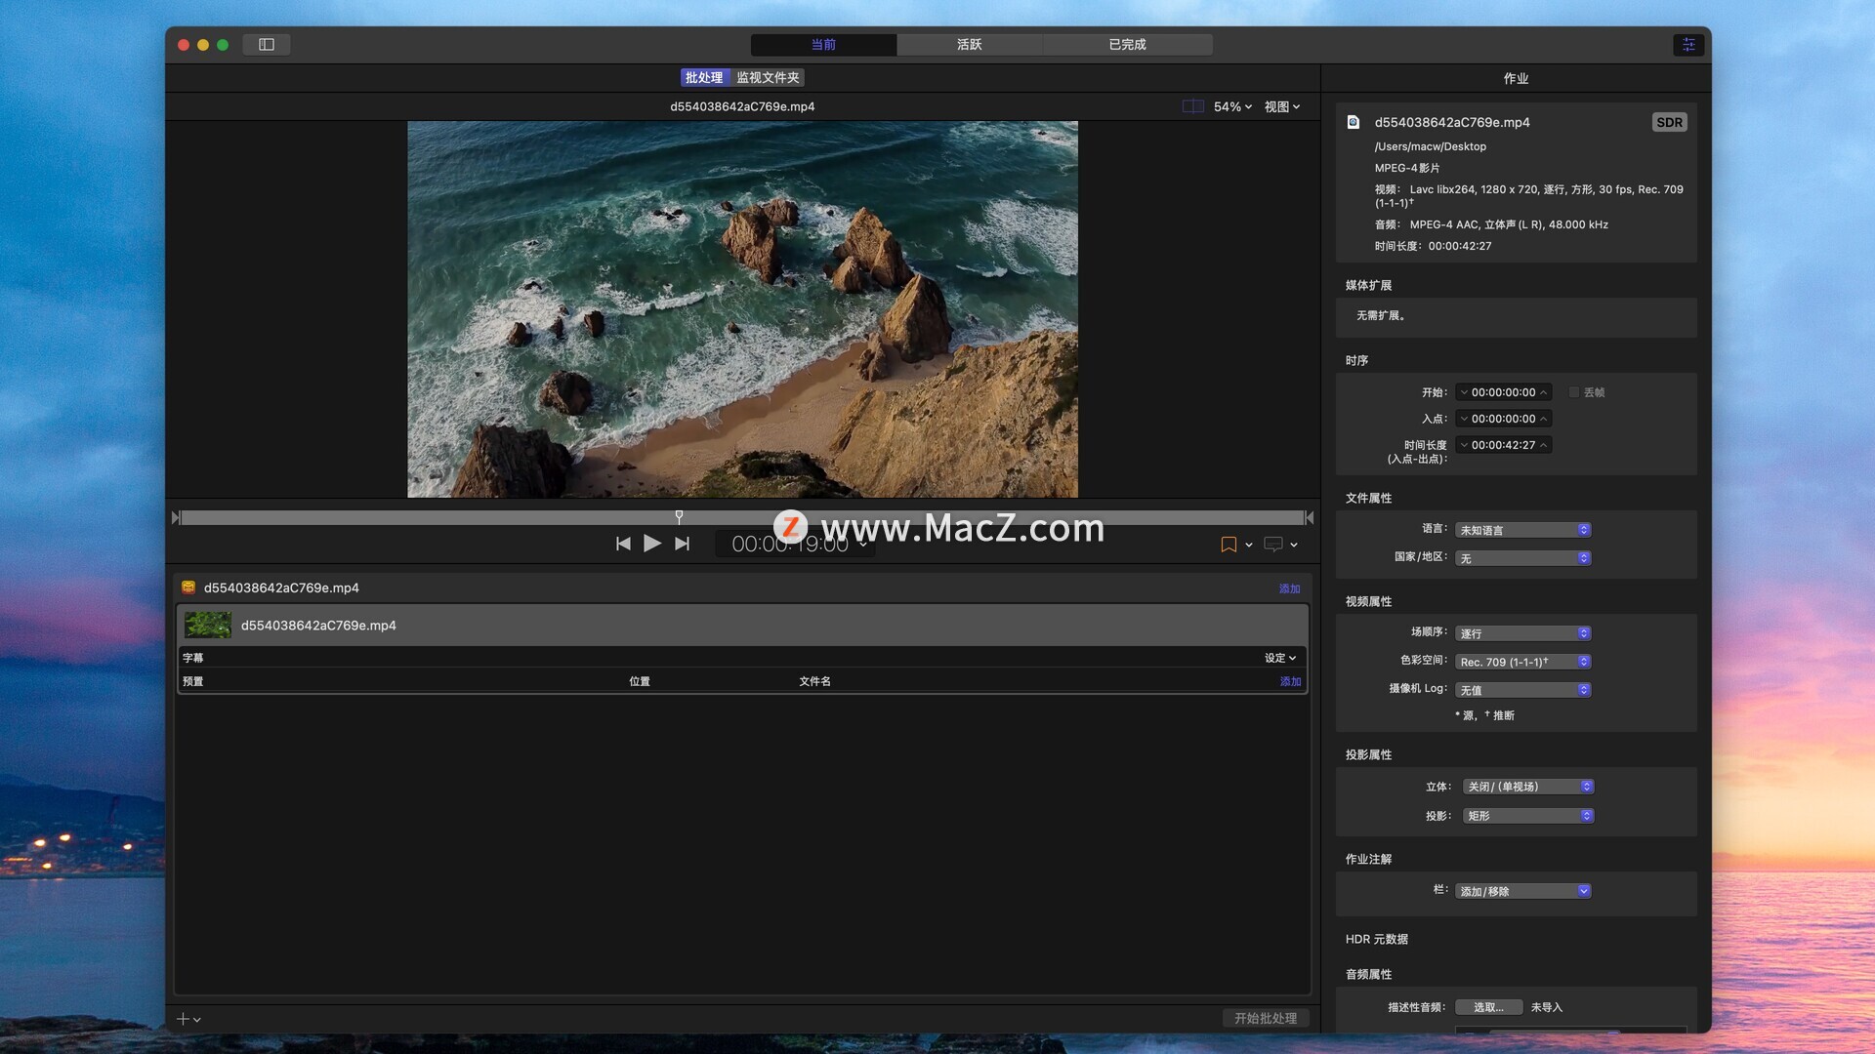1875x1054 pixels.
Task: Toggle the sidebar panel icon
Action: coord(267,45)
